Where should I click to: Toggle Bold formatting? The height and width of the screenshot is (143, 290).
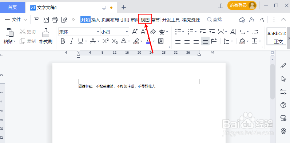point(63,41)
